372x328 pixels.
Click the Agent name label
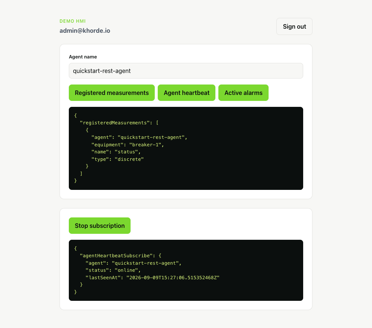[83, 57]
